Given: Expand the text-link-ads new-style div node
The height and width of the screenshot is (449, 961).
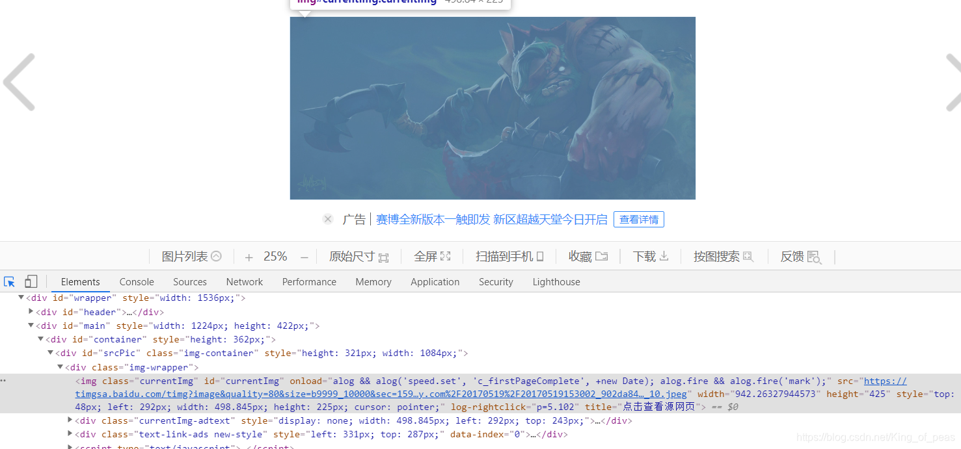Looking at the screenshot, I should coord(70,434).
